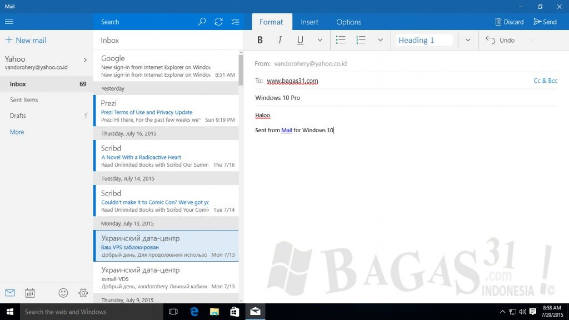This screenshot has height=320, width=569.
Task: Switch to Calendar app icon
Action: (30, 293)
